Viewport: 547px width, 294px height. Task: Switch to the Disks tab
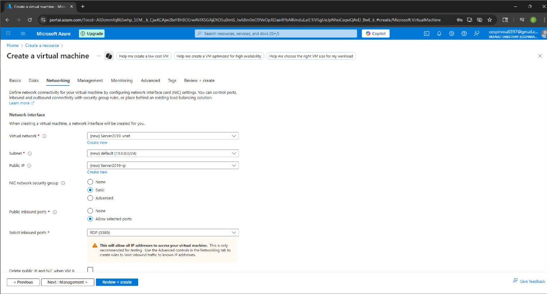(x=33, y=81)
